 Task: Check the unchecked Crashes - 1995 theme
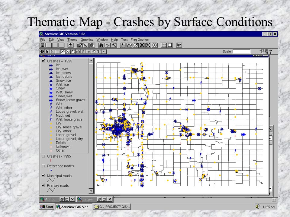click(43, 156)
